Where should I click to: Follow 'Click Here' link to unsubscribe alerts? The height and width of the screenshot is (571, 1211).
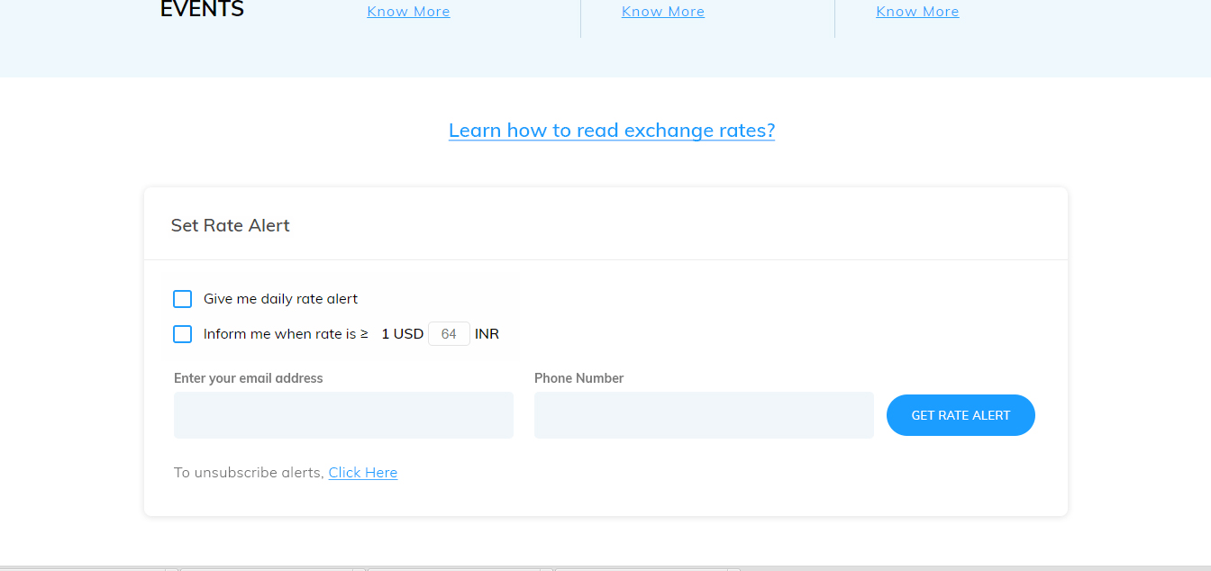pos(363,473)
